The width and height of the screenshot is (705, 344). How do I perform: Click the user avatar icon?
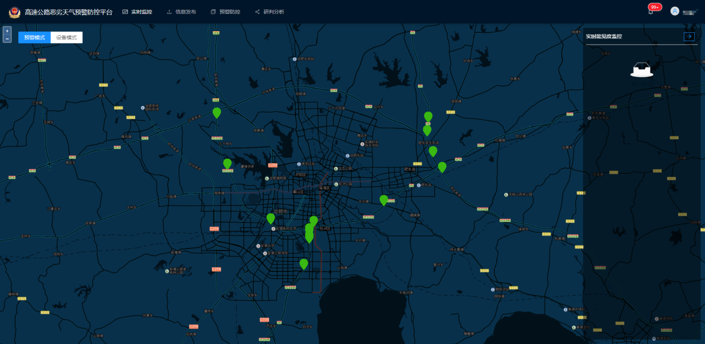click(674, 11)
